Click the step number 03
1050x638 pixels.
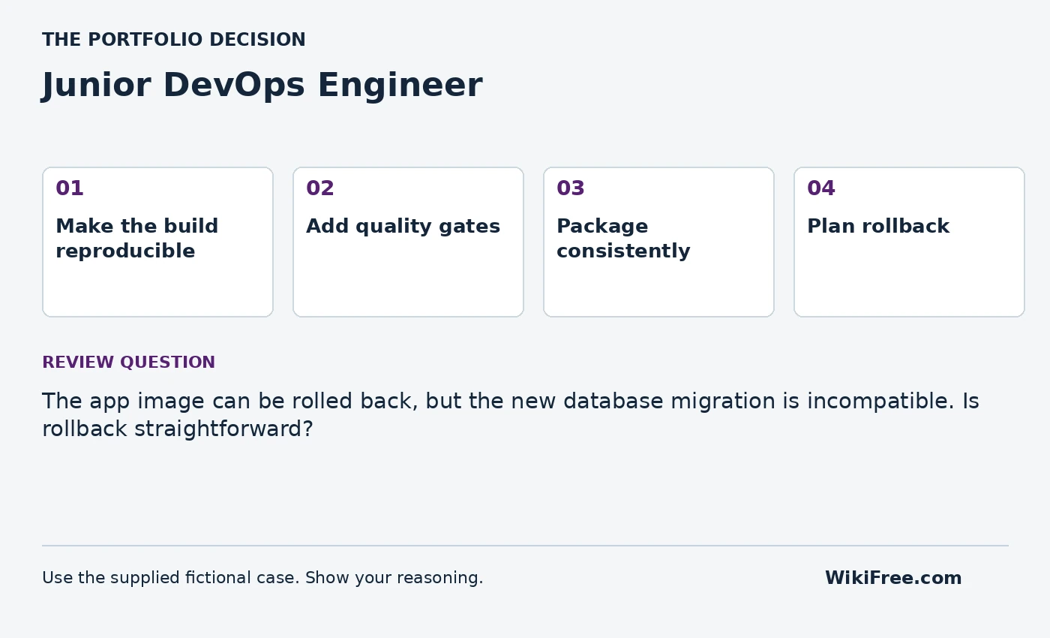tap(571, 188)
